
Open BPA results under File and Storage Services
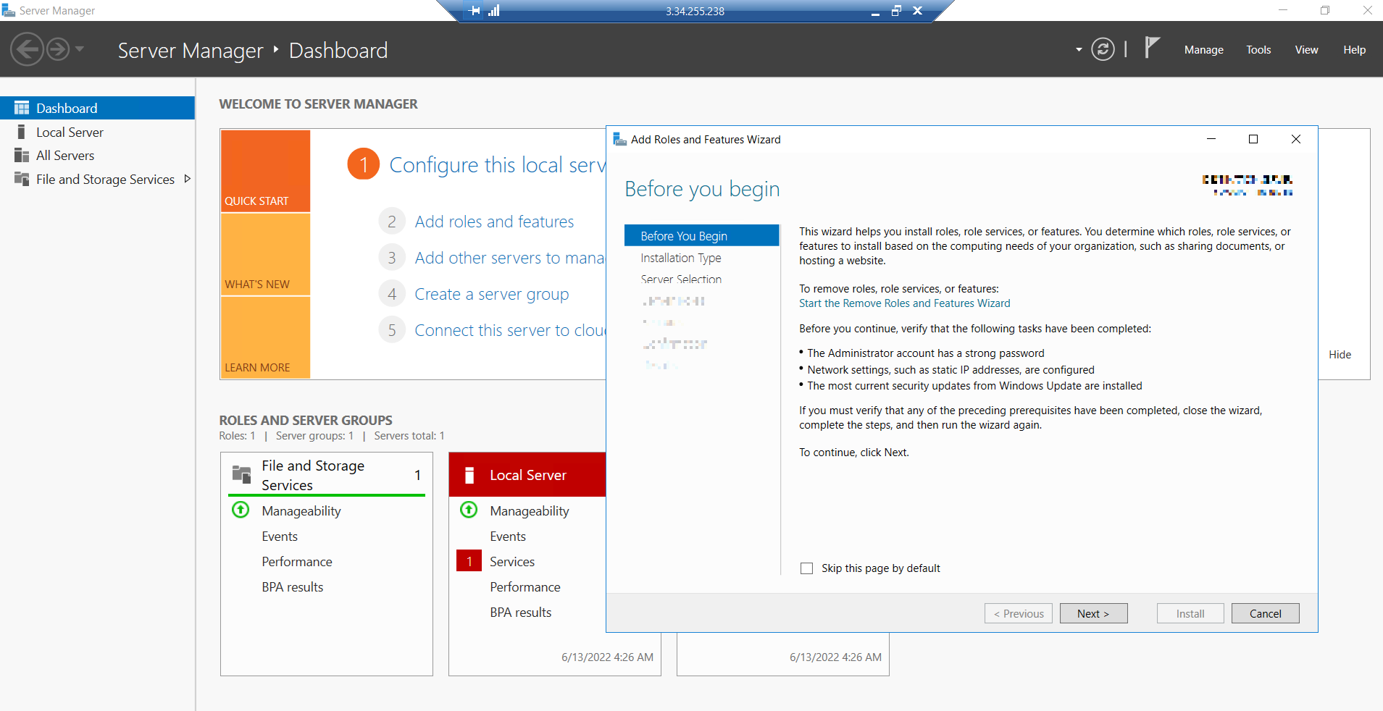(x=293, y=587)
